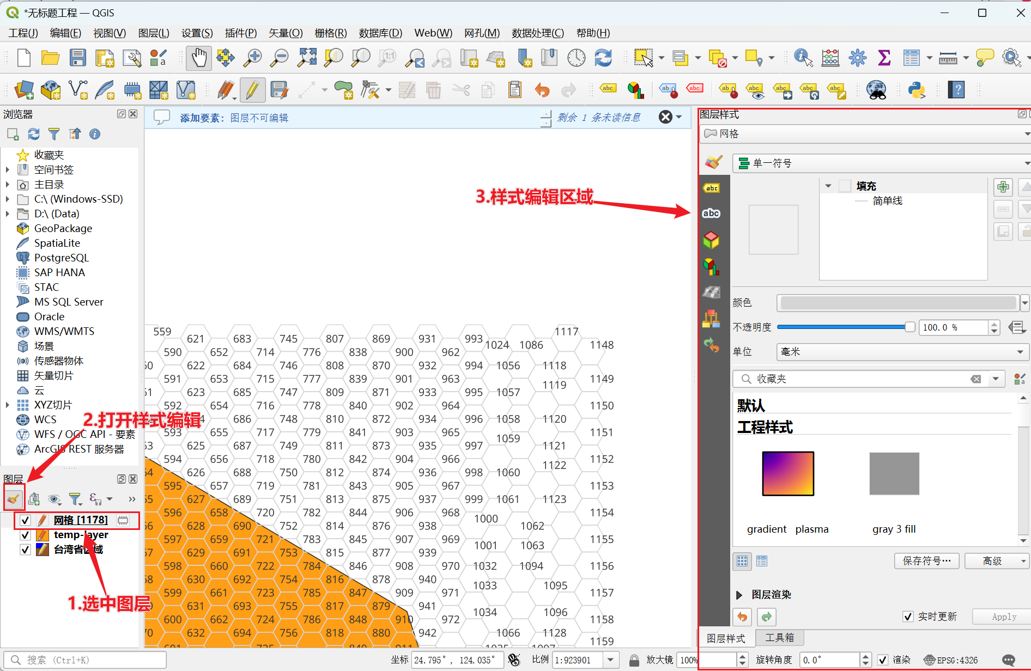The height and width of the screenshot is (671, 1031).
Task: Click the 保存符号 button
Action: 926,561
